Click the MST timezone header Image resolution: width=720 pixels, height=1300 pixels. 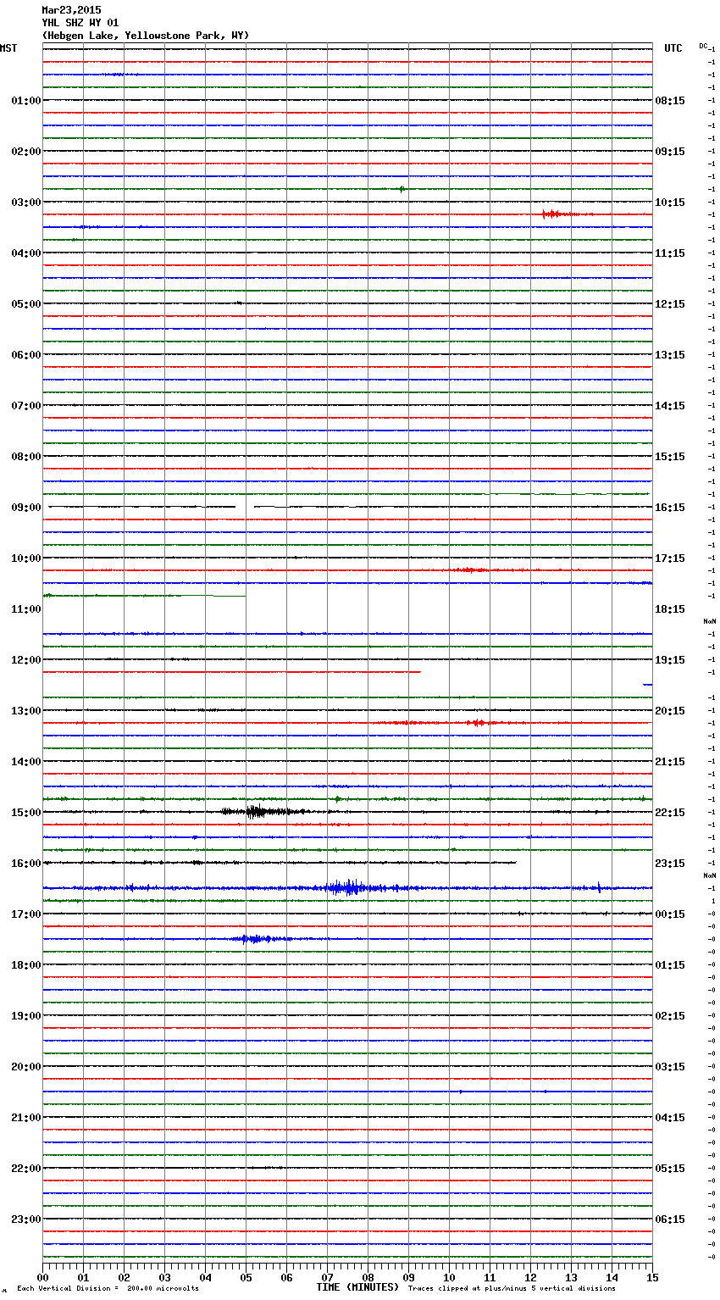click(x=8, y=48)
